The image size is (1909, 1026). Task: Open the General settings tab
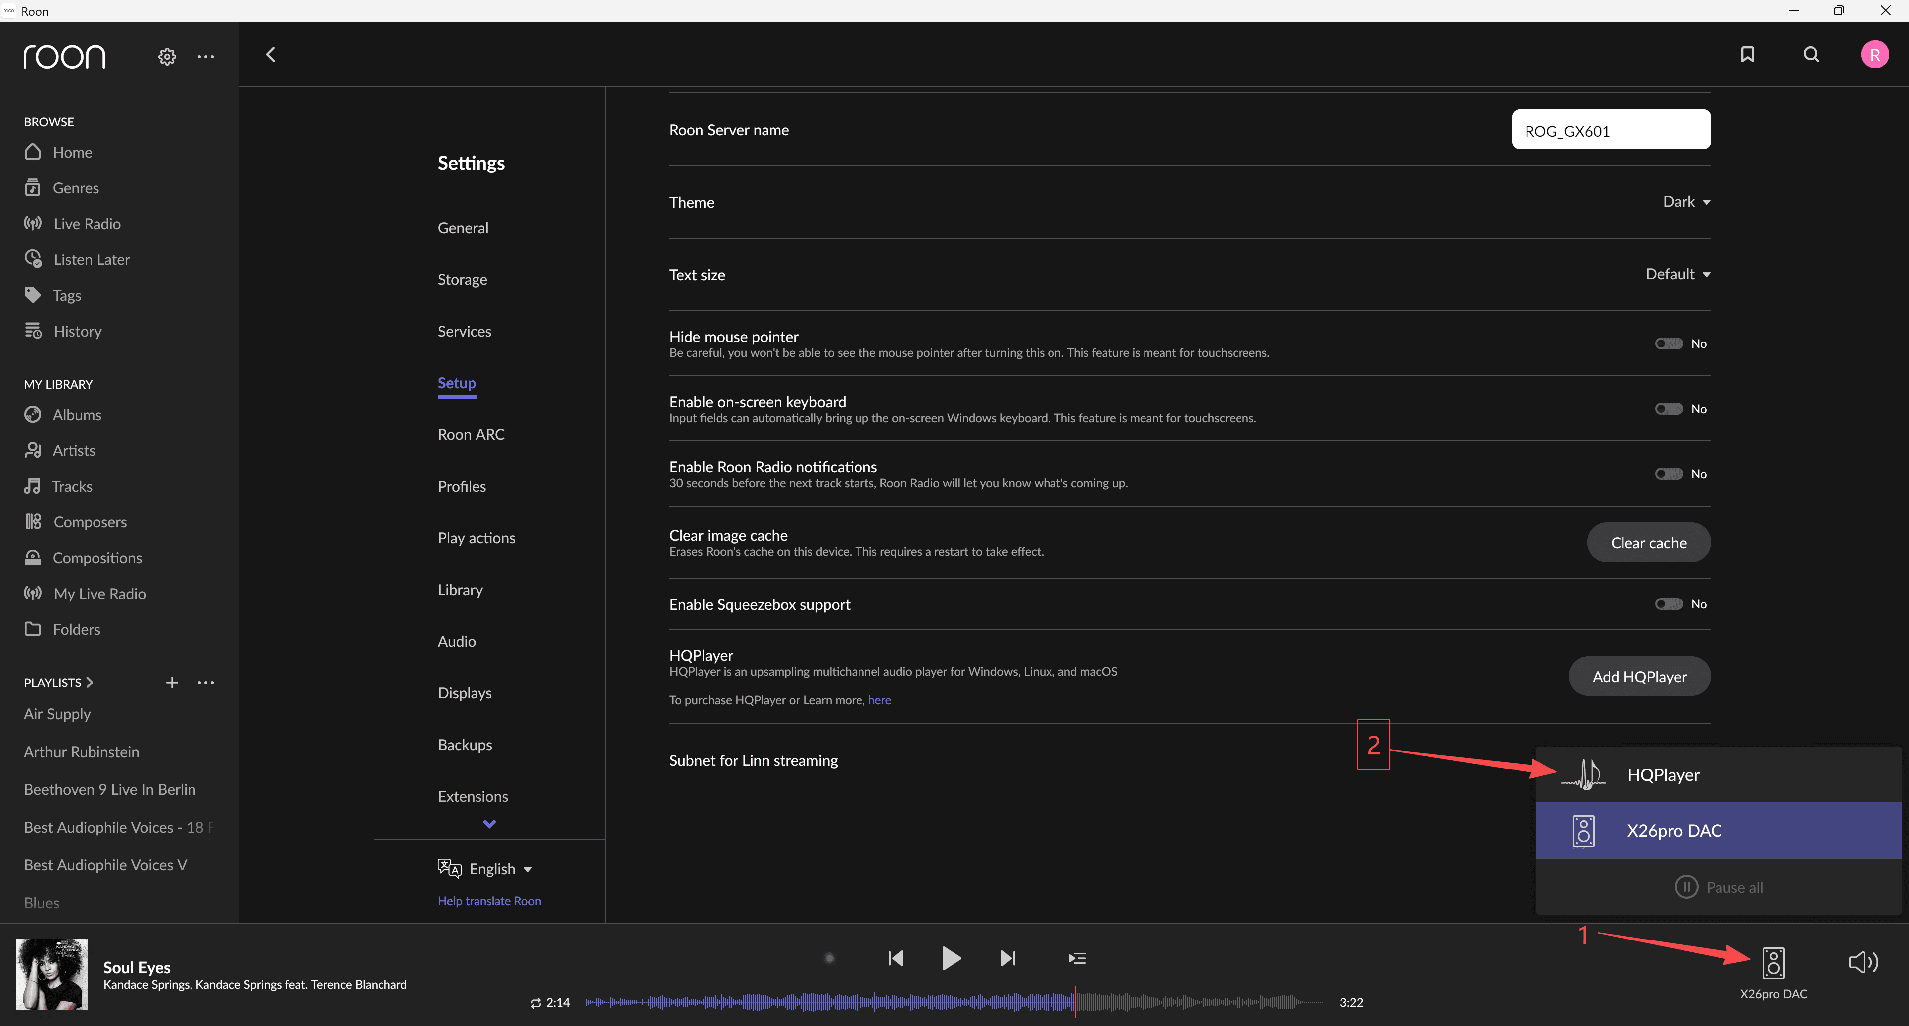[463, 228]
